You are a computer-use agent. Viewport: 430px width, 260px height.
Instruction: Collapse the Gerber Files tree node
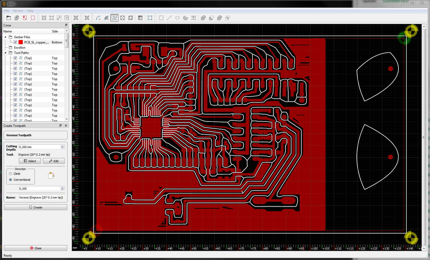click(5, 37)
